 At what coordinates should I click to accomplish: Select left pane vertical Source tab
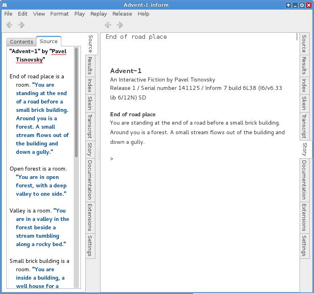(x=91, y=44)
